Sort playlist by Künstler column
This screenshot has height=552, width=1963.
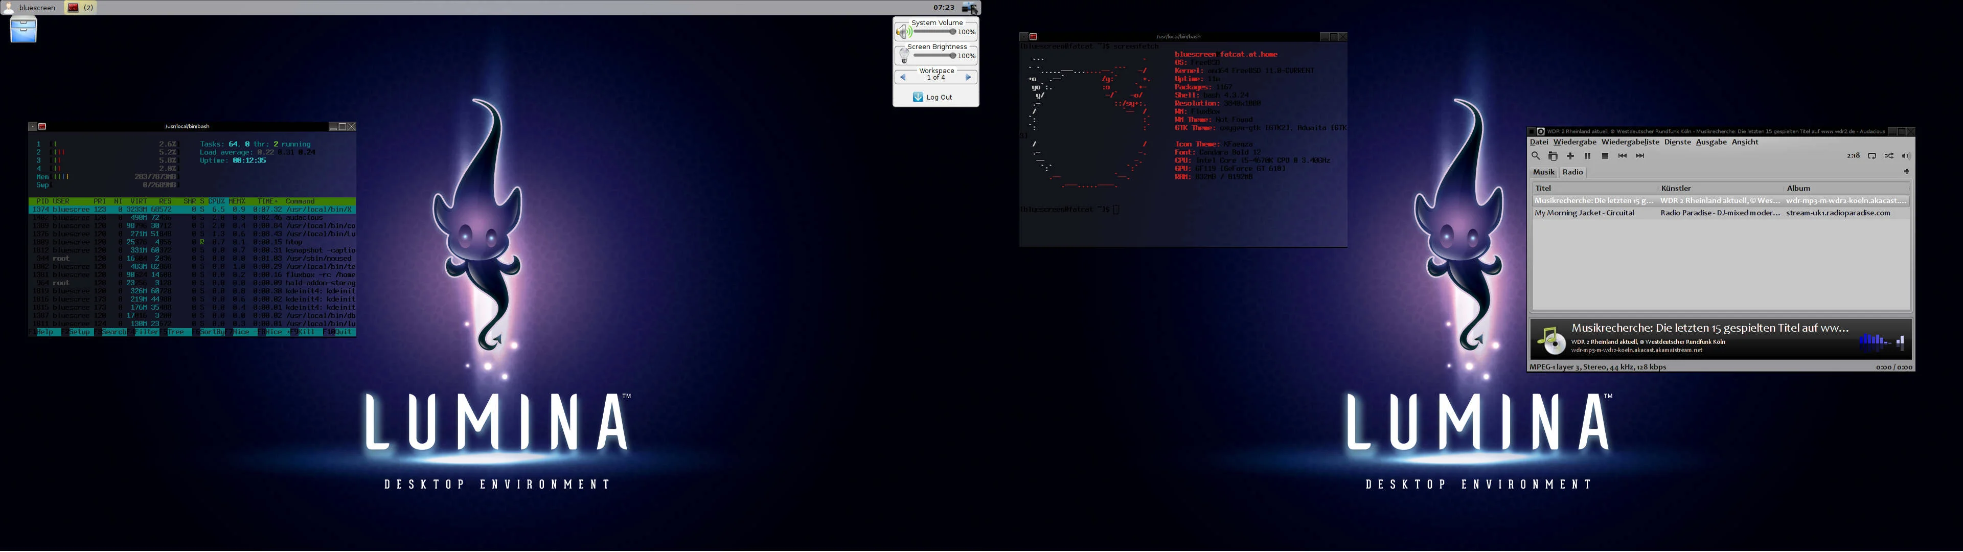pos(1721,188)
